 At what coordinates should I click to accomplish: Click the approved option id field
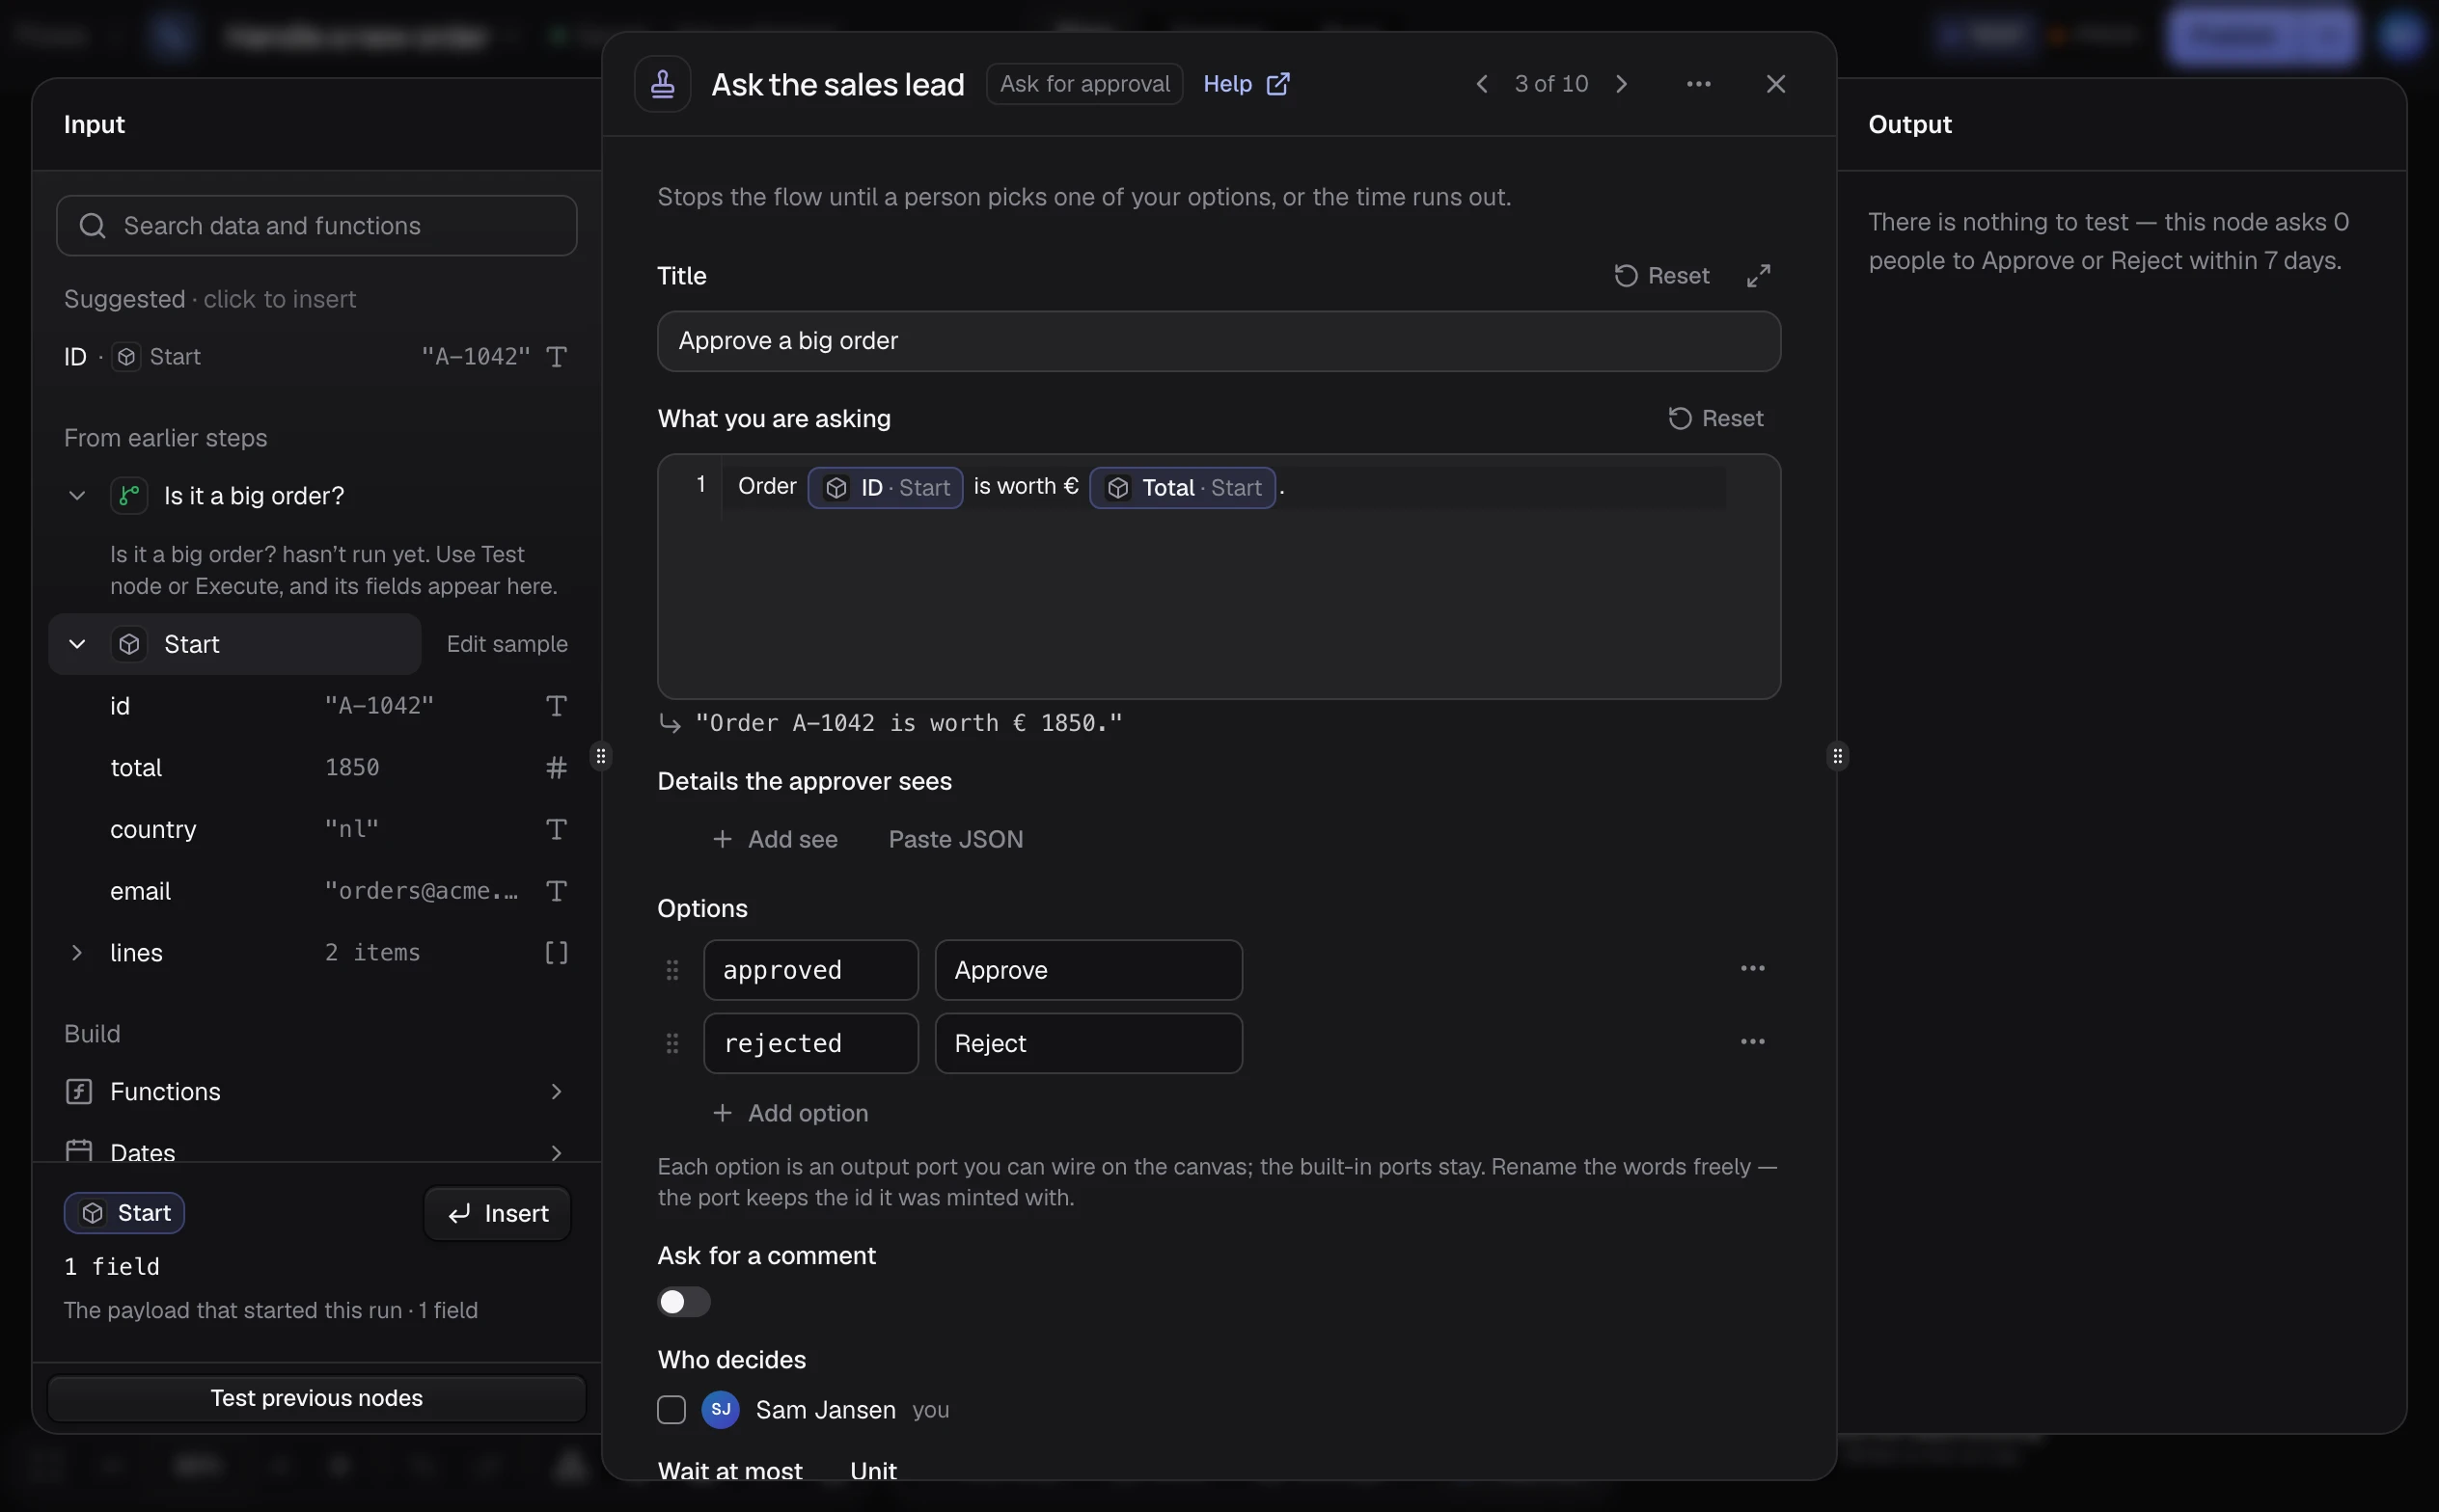(x=810, y=970)
